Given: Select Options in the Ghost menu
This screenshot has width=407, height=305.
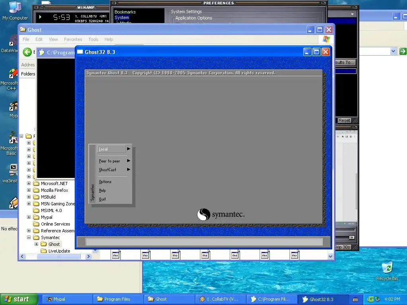Looking at the screenshot, I should pyautogui.click(x=105, y=182).
